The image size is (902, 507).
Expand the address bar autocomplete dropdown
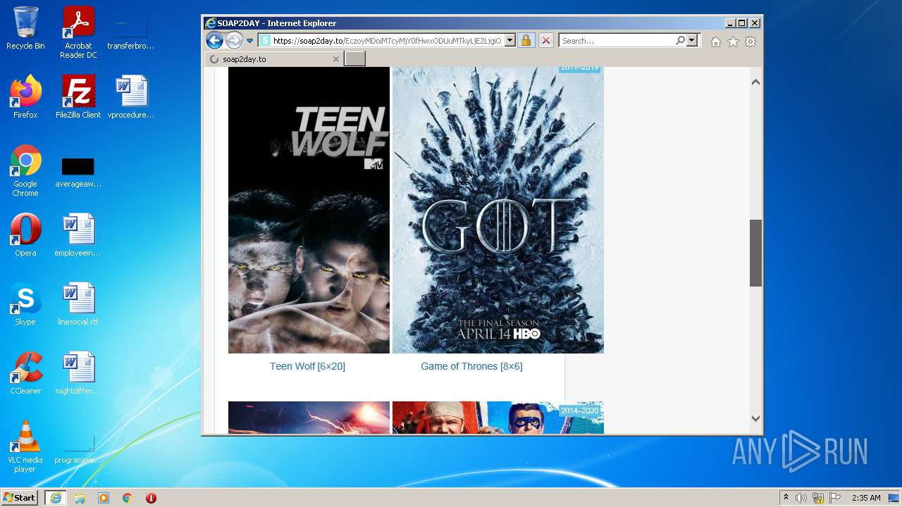(510, 41)
